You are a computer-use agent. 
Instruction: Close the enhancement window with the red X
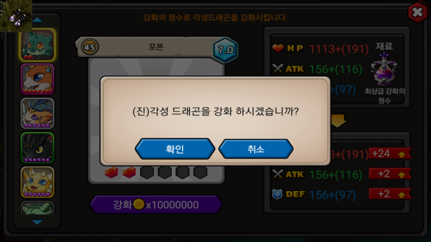pyautogui.click(x=418, y=12)
